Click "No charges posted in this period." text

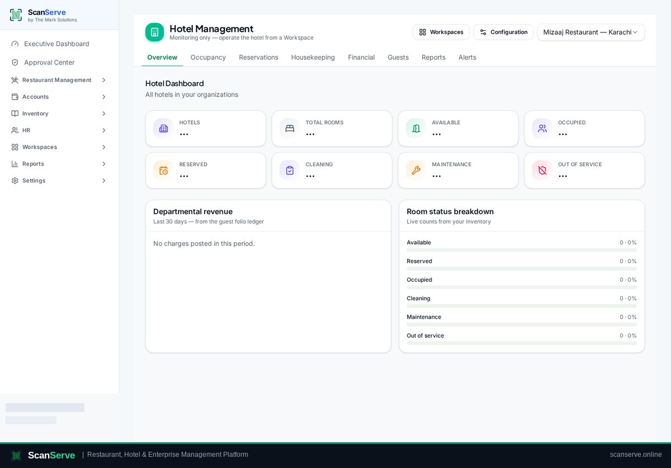point(204,243)
